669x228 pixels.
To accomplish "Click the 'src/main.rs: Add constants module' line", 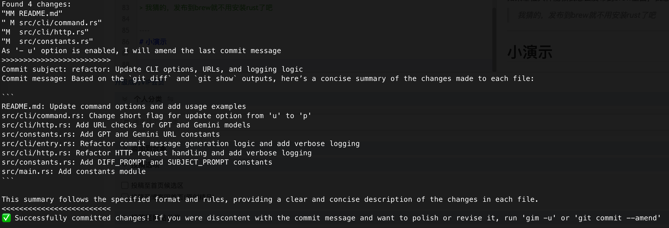I will [74, 171].
